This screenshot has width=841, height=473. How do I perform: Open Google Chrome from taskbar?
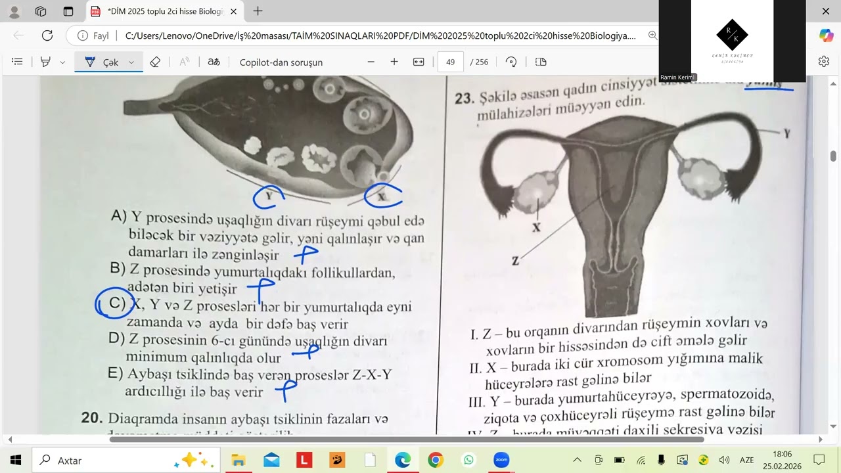pos(436,460)
